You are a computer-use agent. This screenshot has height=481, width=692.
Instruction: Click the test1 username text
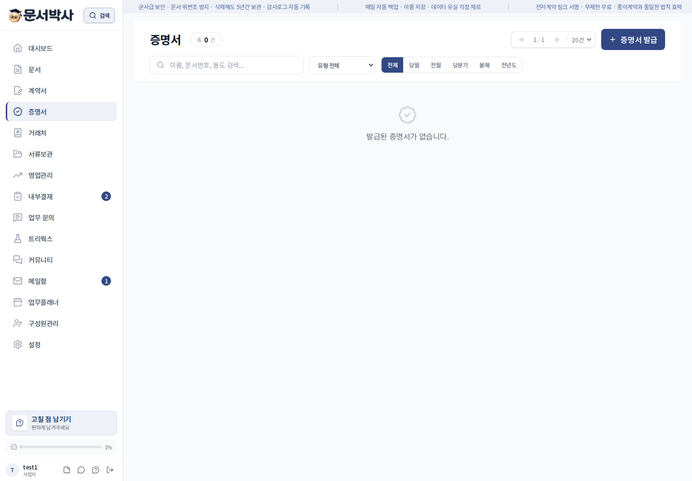click(x=30, y=467)
